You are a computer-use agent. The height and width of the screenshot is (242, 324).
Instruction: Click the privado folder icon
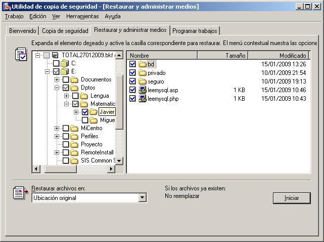tap(142, 73)
